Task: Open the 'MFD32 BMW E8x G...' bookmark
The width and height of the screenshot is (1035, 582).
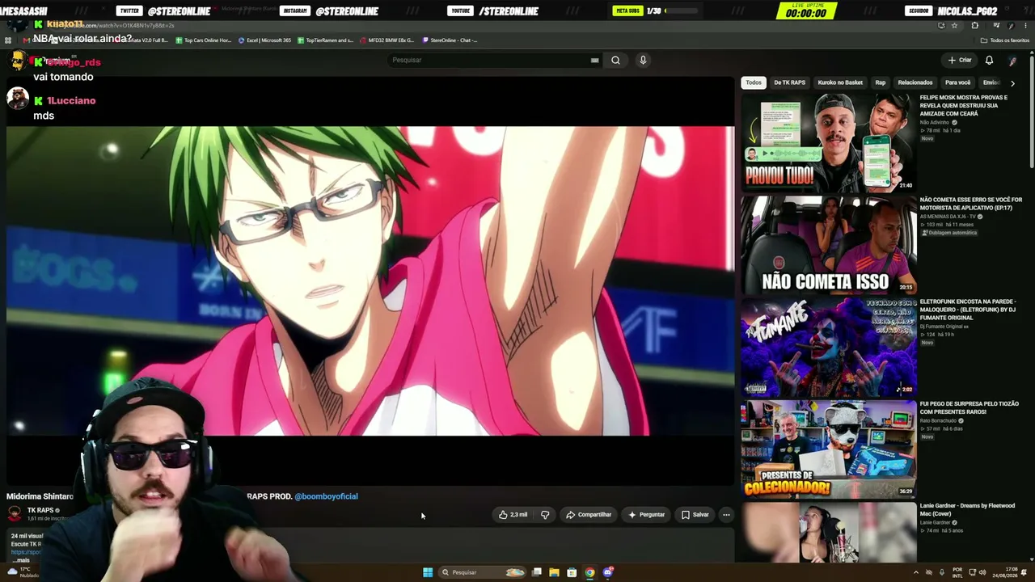Action: (x=387, y=40)
